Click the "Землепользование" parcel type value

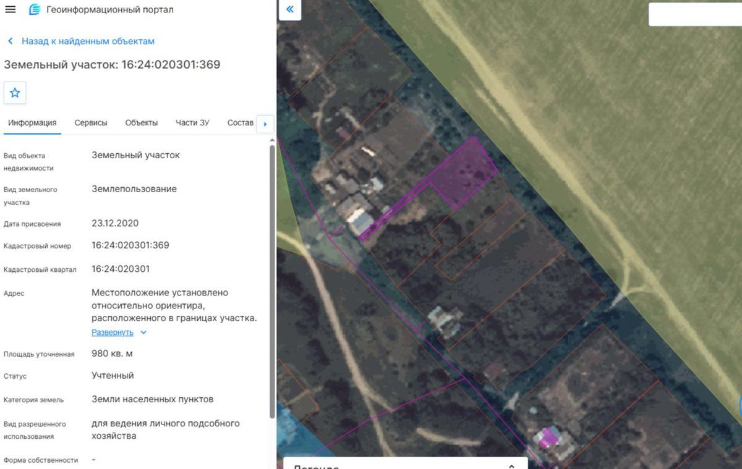(134, 189)
